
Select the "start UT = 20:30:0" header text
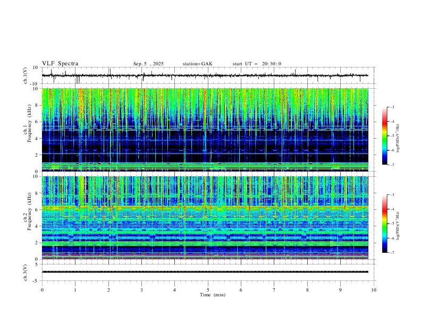257,64
